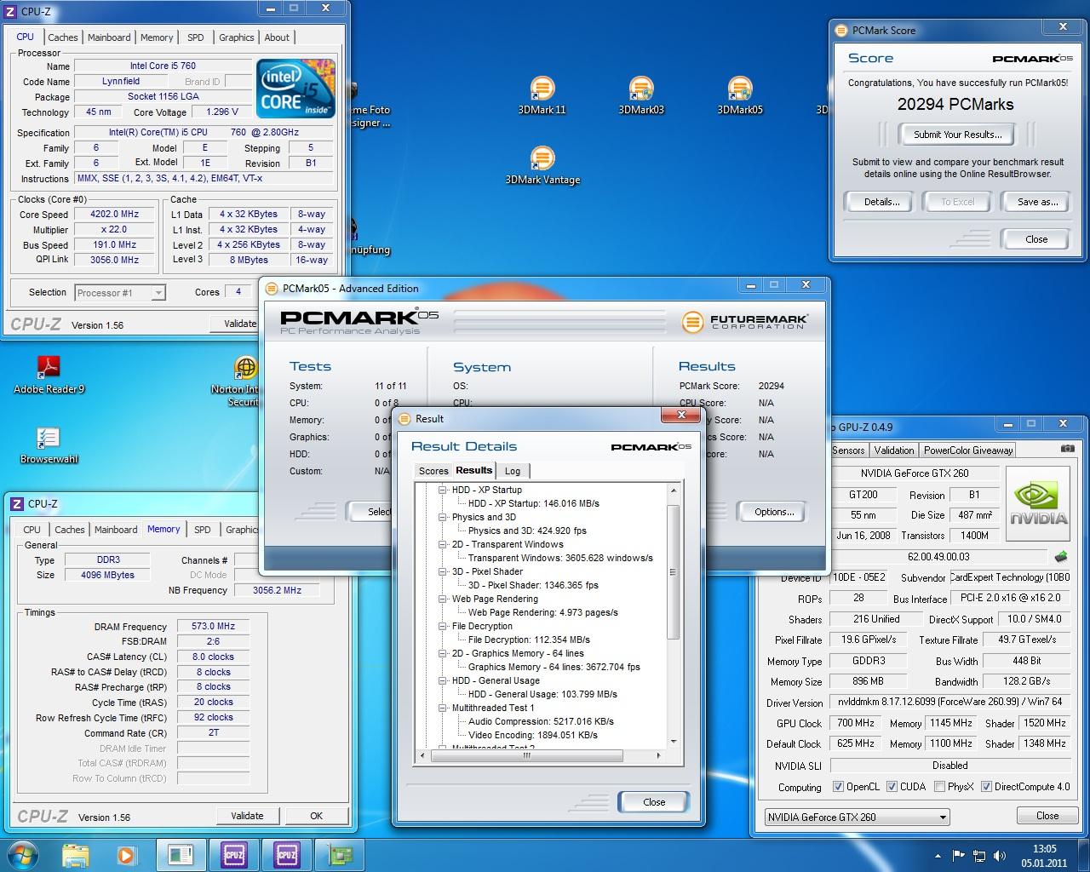Click the results list vertical scrollbar thumb

coord(674,571)
